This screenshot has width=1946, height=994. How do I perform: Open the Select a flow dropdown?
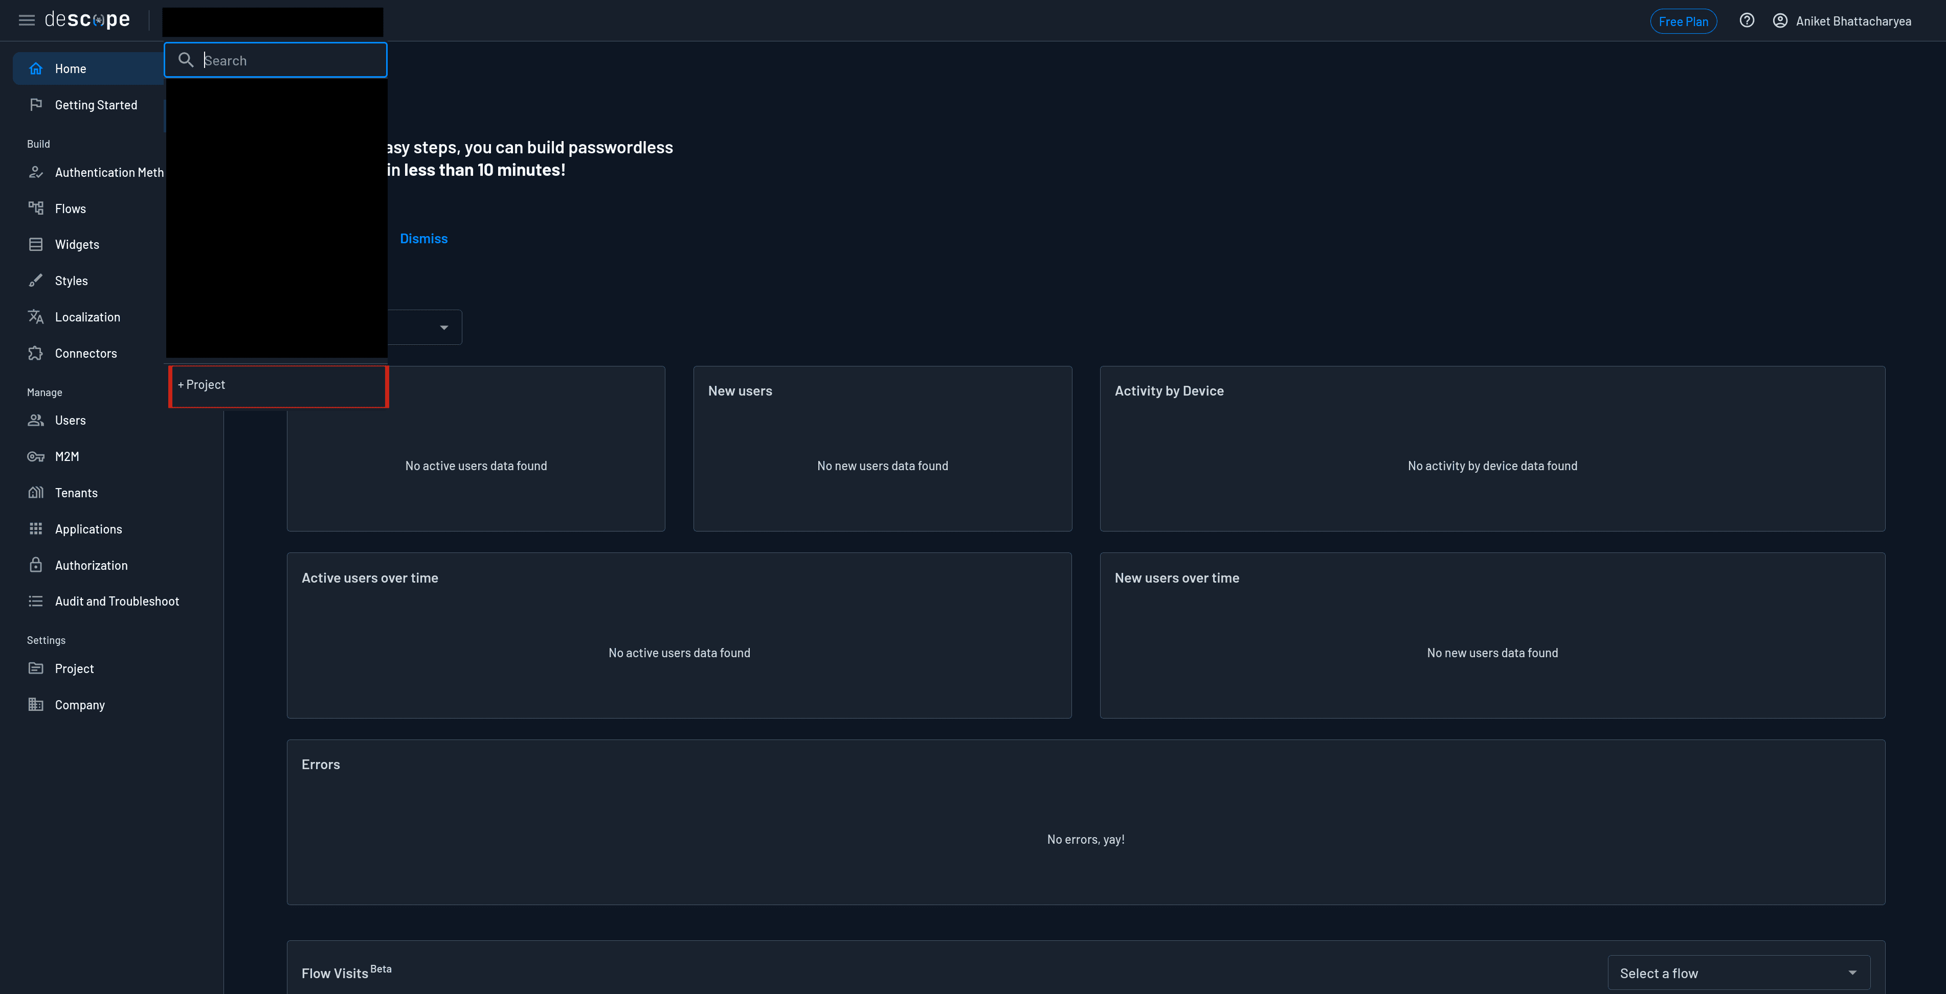click(x=1738, y=973)
